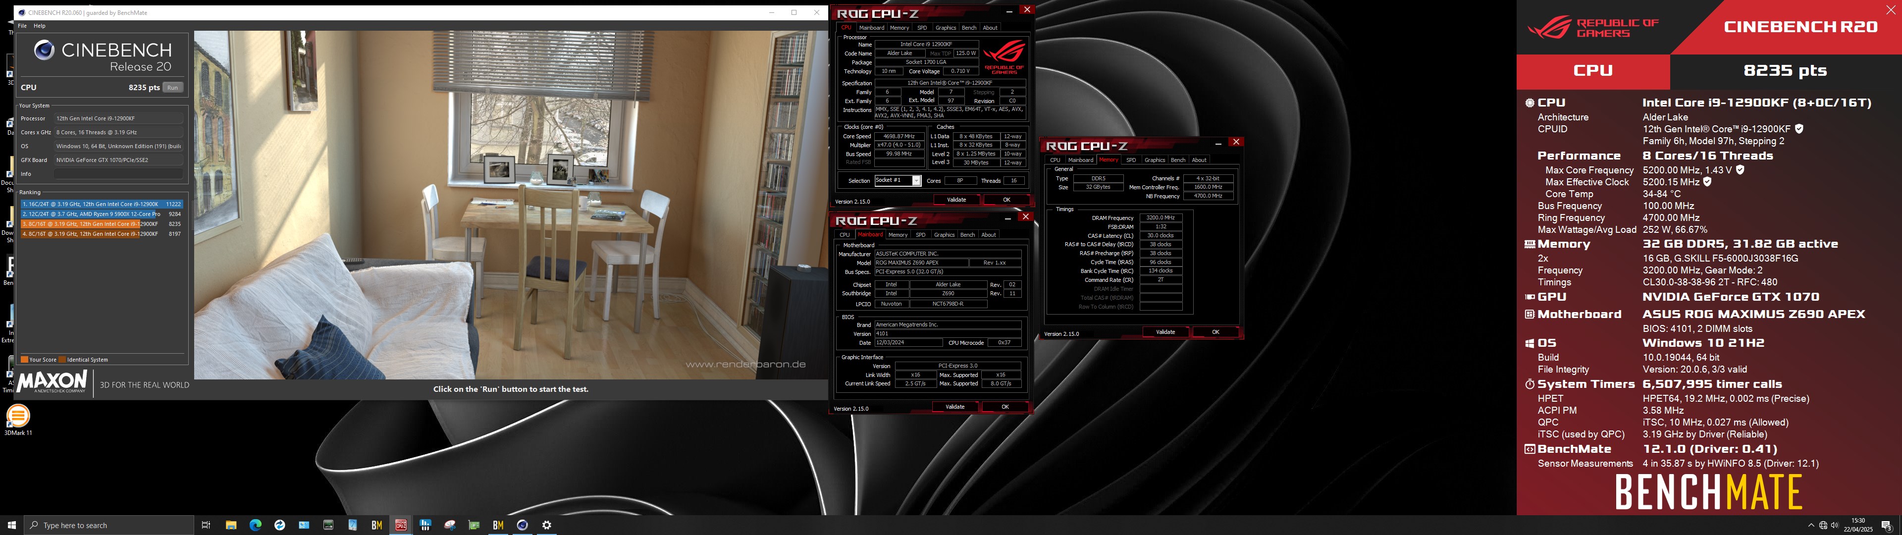
Task: Select ranking row with score 8235
Action: pyautogui.click(x=102, y=224)
